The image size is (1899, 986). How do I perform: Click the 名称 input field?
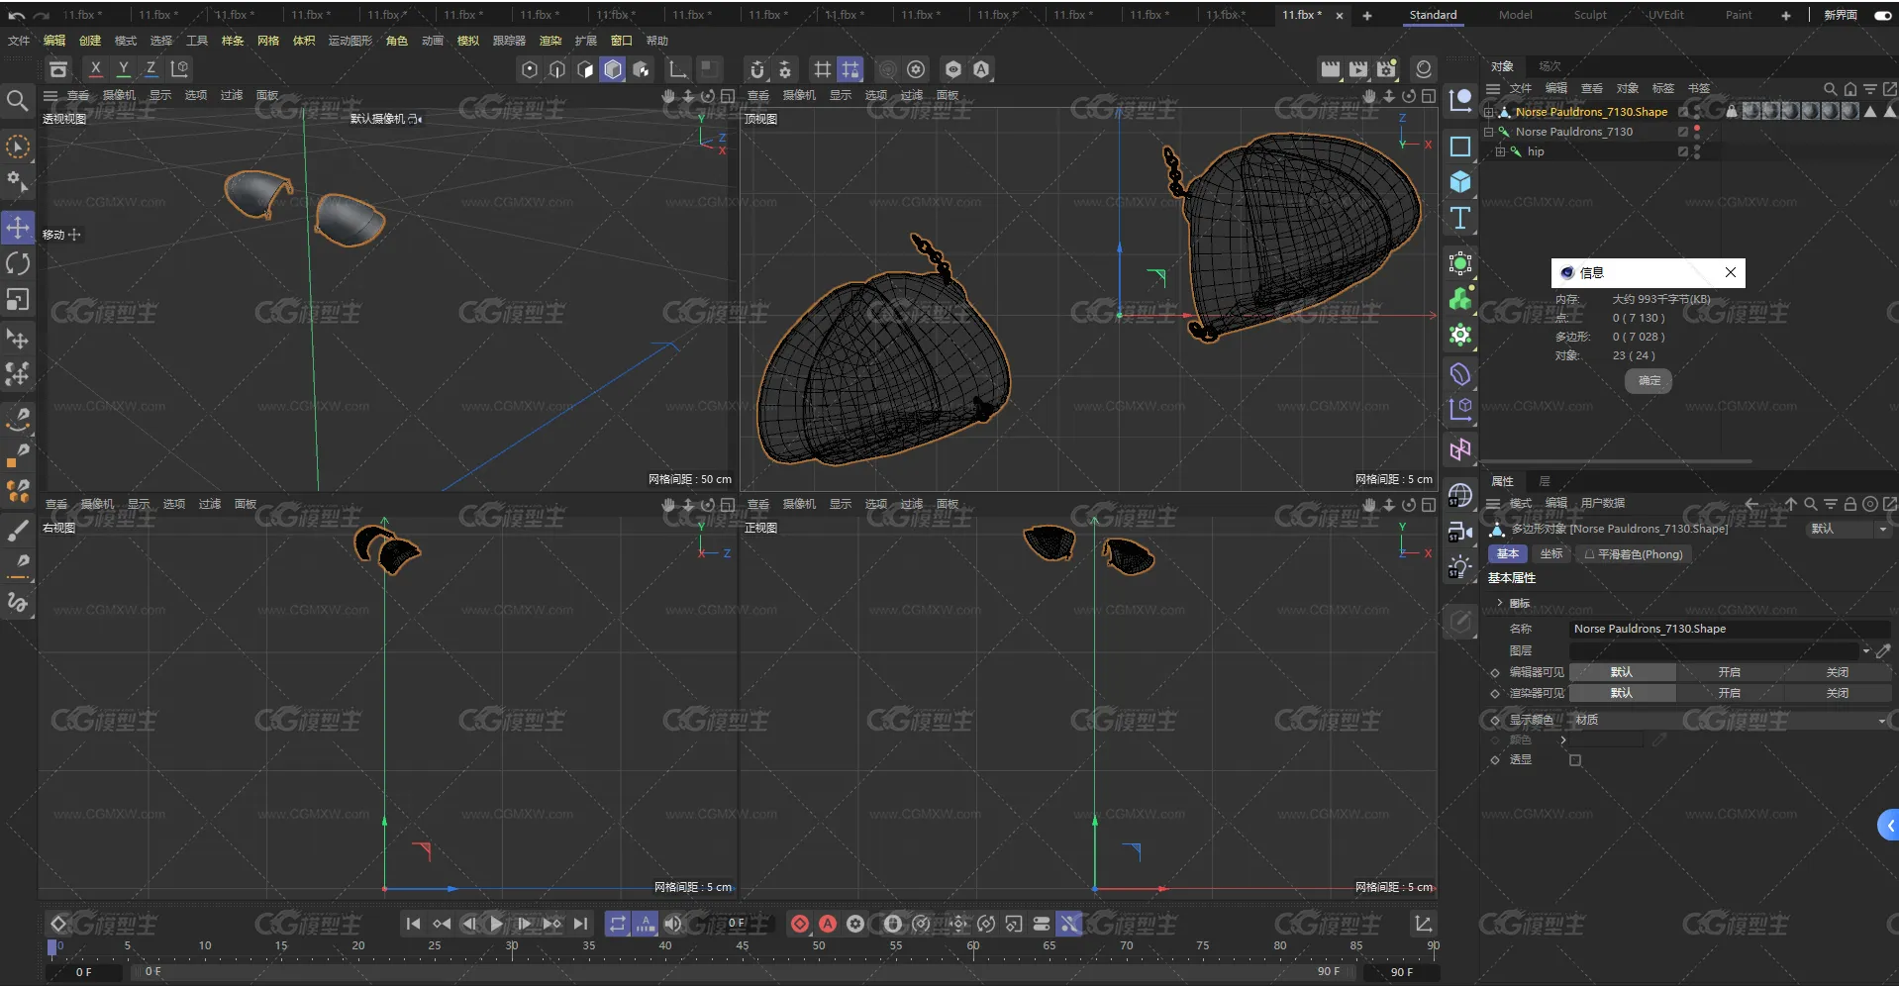click(x=1729, y=629)
